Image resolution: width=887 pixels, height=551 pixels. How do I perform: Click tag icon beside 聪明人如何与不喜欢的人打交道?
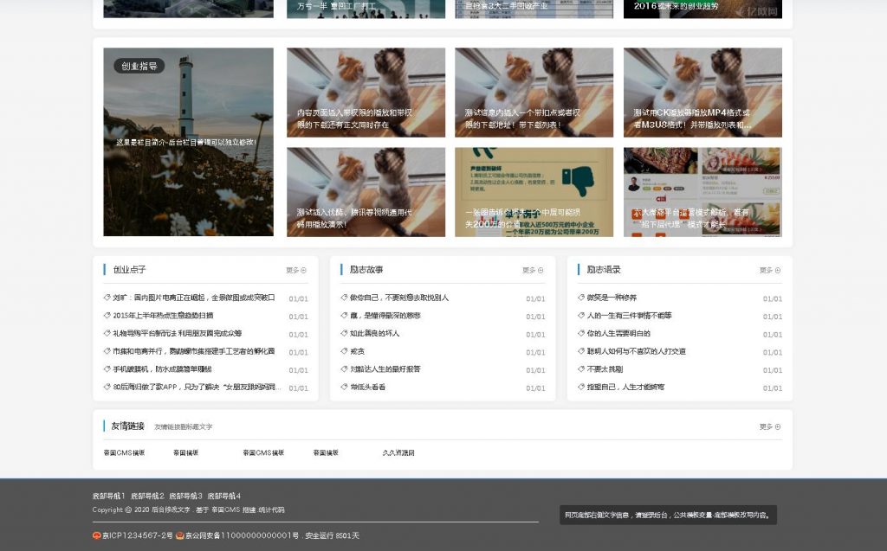coord(581,351)
